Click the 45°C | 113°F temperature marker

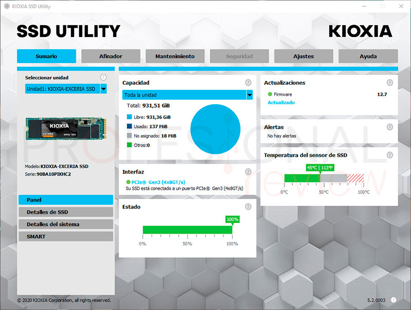(x=320, y=167)
